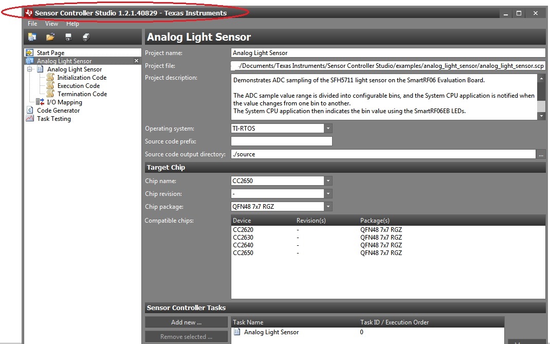550x344 pixels.
Task: Click the Execution Code scroll icon
Action: 50,86
